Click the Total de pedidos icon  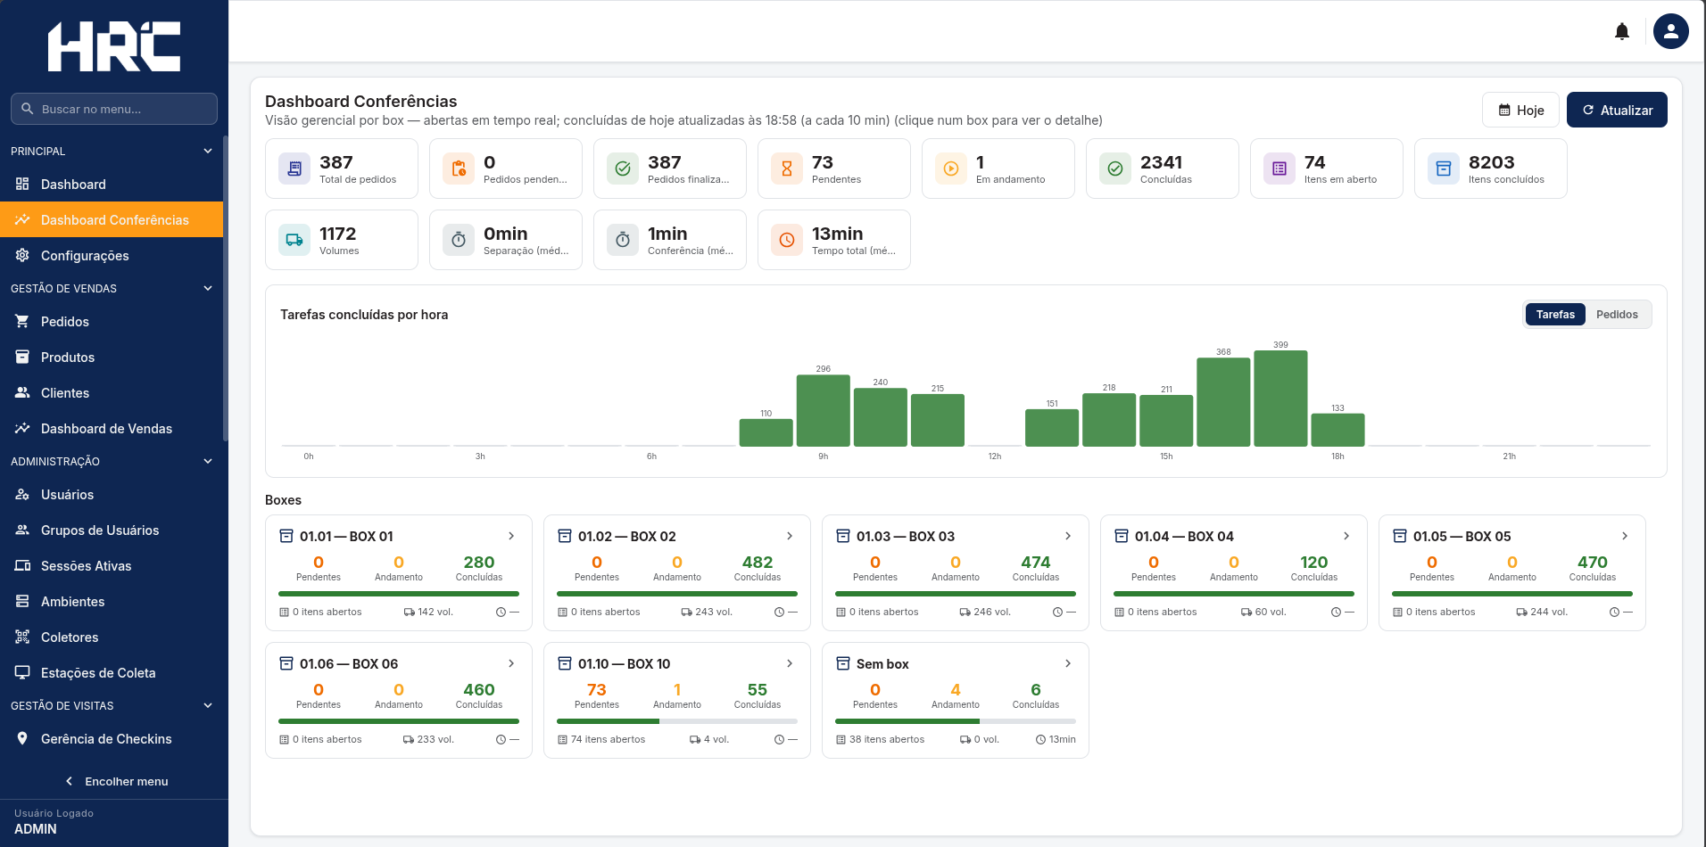[294, 169]
